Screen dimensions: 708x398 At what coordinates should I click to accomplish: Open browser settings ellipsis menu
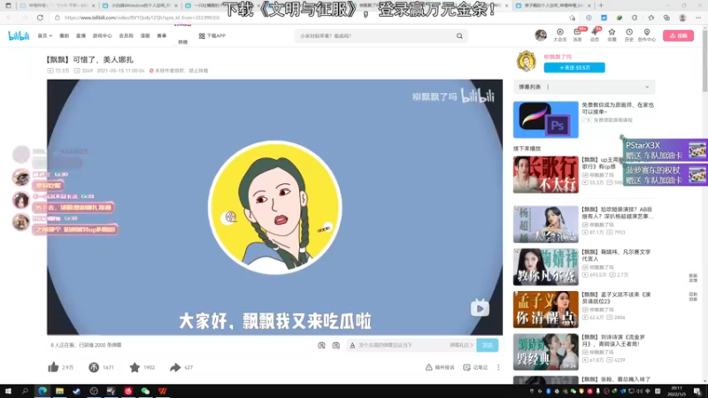[698, 18]
